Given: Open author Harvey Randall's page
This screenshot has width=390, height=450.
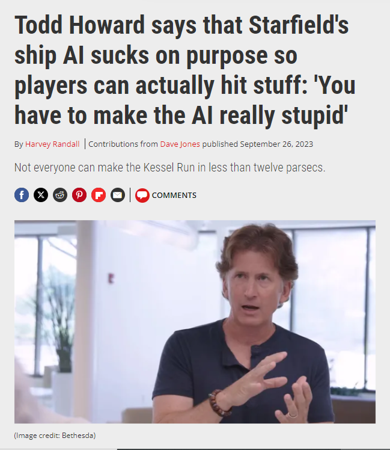Looking at the screenshot, I should coord(52,144).
